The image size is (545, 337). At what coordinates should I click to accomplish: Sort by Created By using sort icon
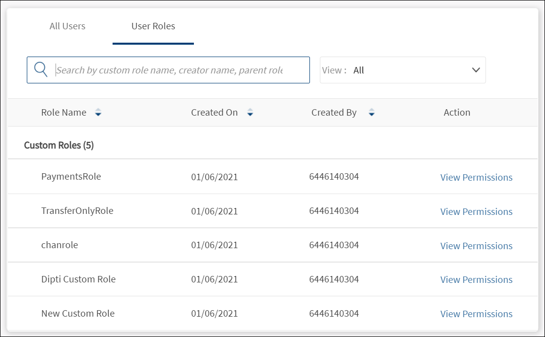click(371, 113)
